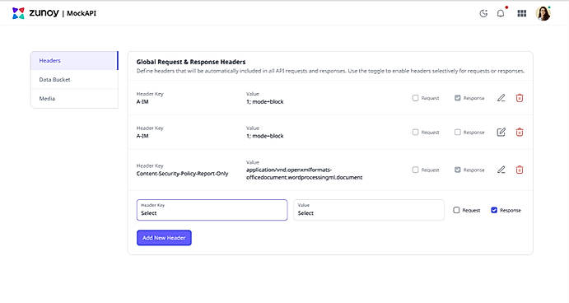Click the Zunoy logo
This screenshot has width=569, height=303.
click(x=35, y=13)
